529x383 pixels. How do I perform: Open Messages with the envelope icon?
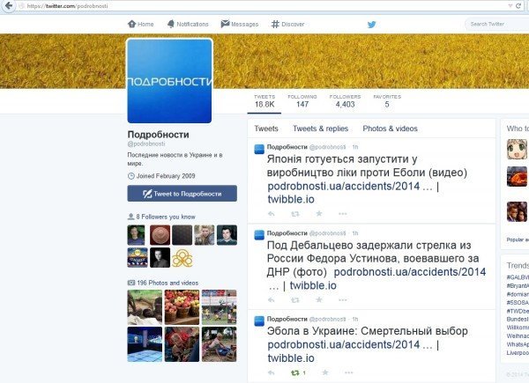click(240, 25)
